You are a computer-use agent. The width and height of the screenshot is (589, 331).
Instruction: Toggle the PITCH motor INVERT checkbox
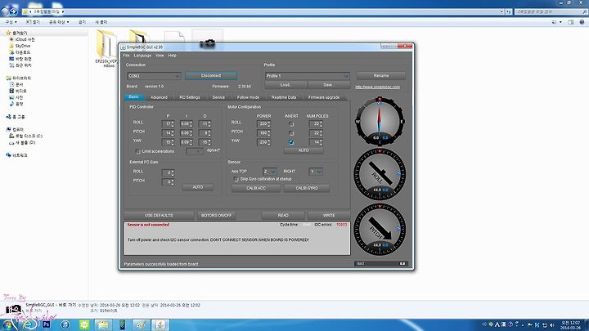click(291, 133)
